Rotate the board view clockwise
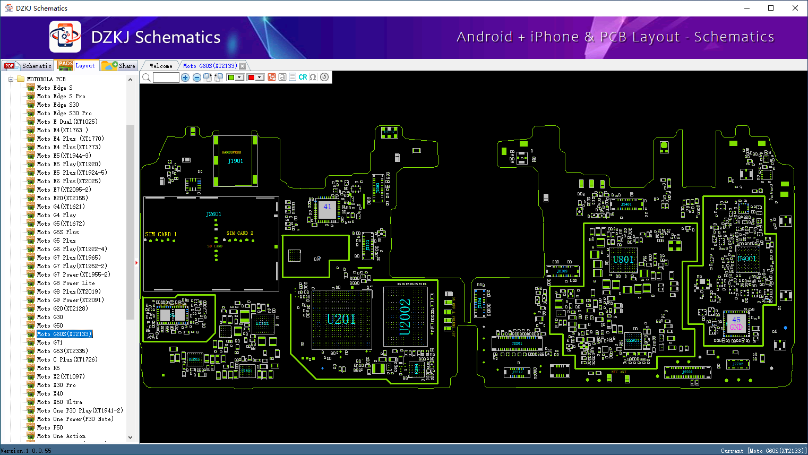Image resolution: width=808 pixels, height=455 pixels. [208, 78]
